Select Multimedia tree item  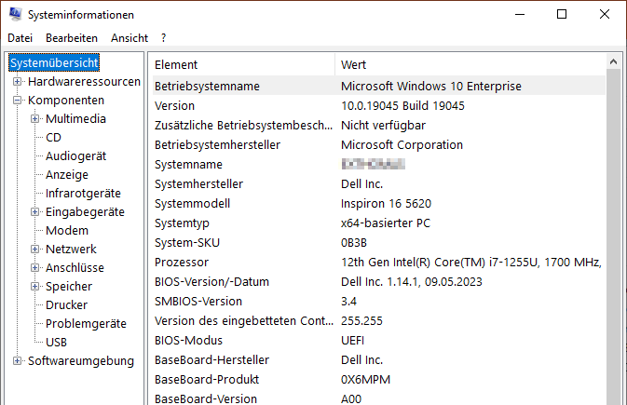[x=75, y=119]
